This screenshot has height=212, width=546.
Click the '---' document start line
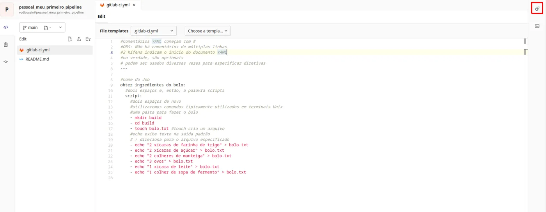pos(124,68)
